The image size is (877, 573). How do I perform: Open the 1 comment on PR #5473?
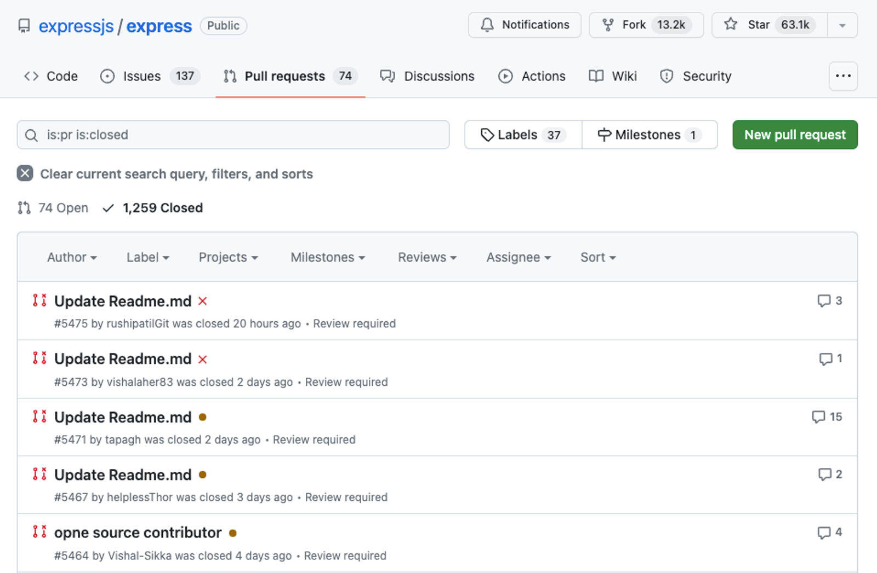coord(830,358)
